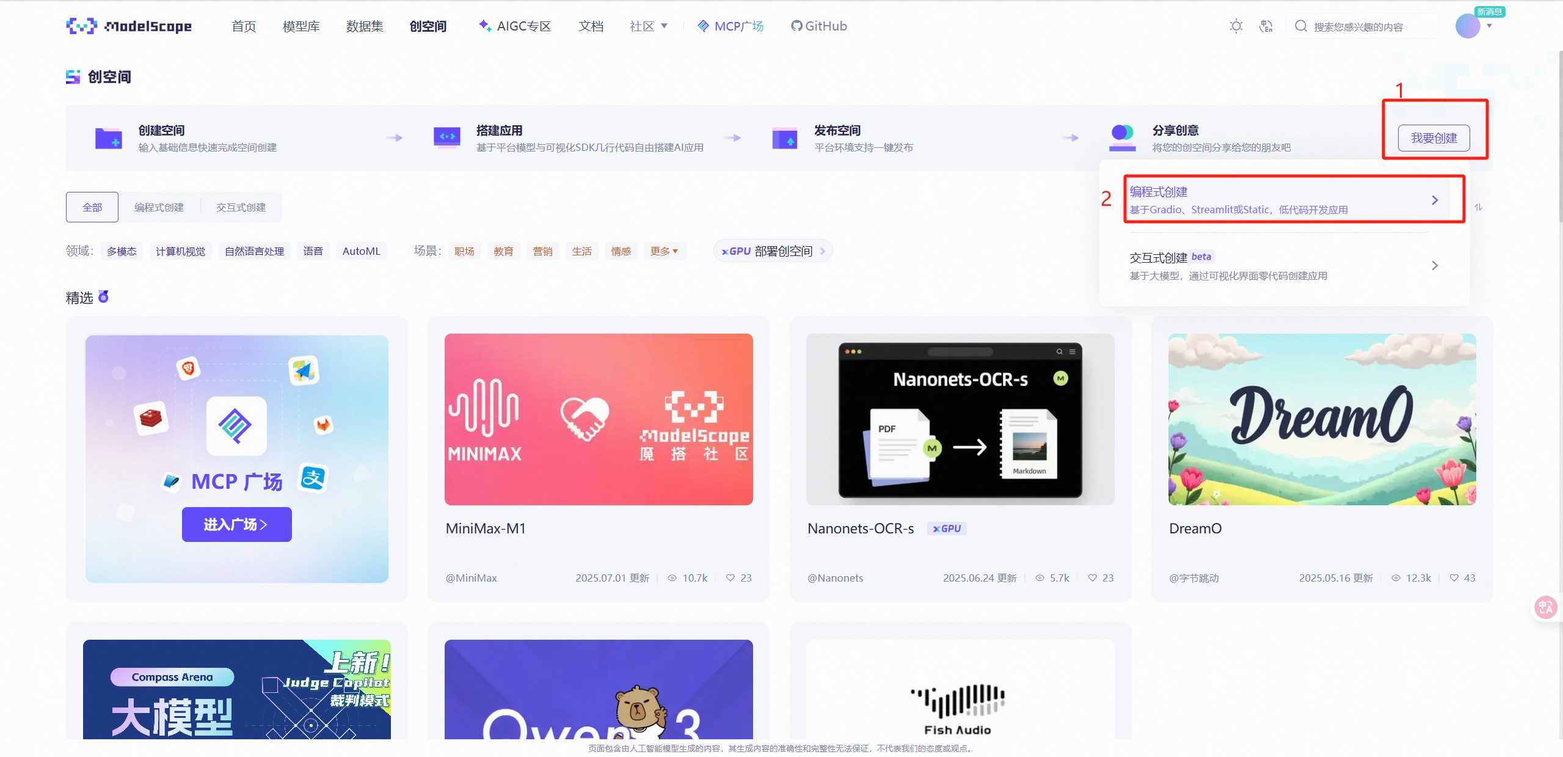
Task: Click the AIGC专区 sparkle icon
Action: pos(485,25)
